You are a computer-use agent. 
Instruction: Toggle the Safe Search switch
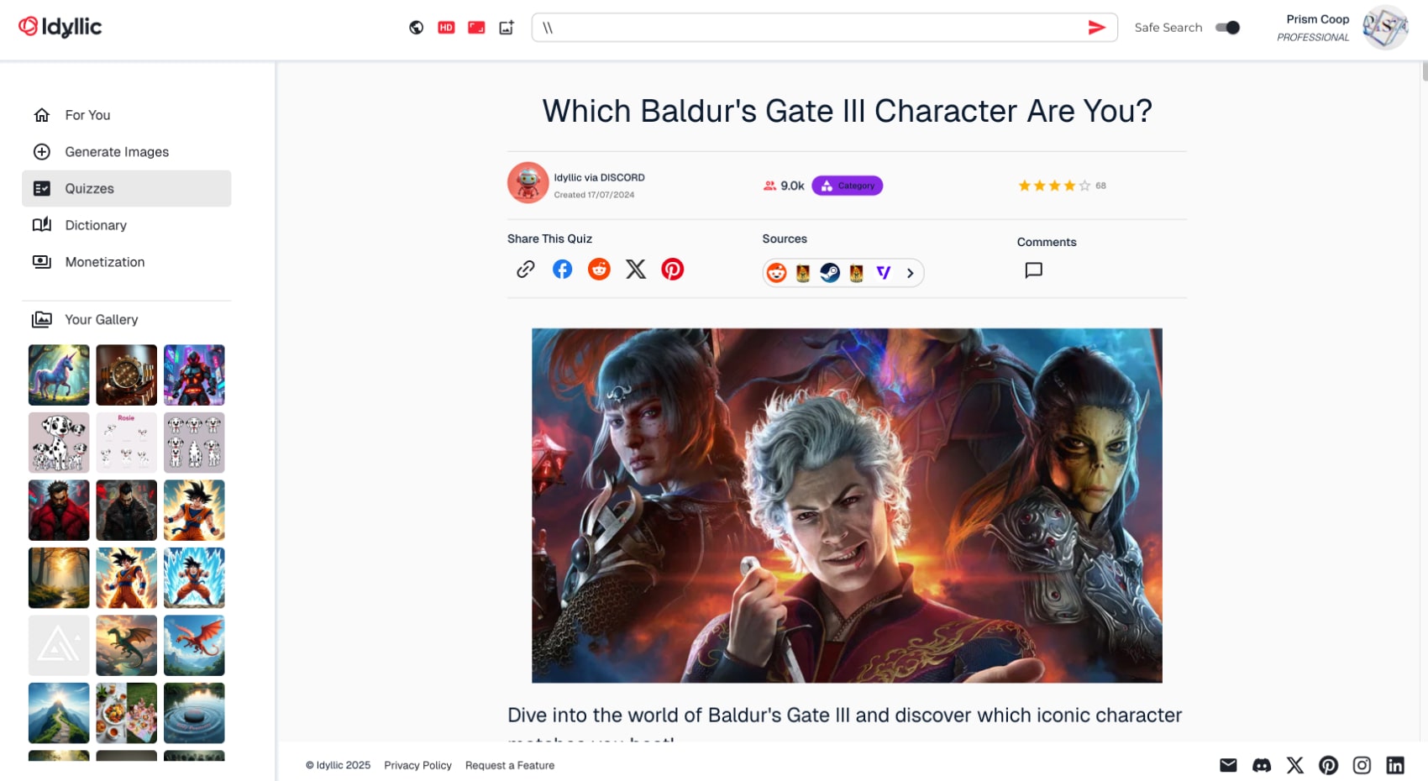(1228, 28)
